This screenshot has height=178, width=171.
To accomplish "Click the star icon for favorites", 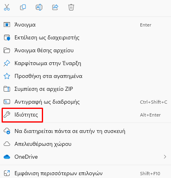I will (7, 76).
